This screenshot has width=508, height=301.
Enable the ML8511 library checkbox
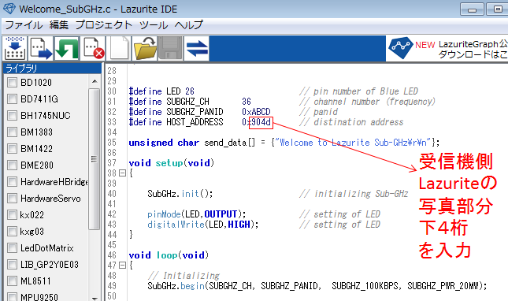pyautogui.click(x=12, y=281)
